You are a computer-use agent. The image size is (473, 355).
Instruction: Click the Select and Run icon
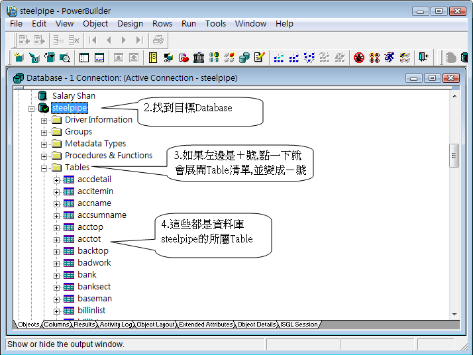point(405,58)
